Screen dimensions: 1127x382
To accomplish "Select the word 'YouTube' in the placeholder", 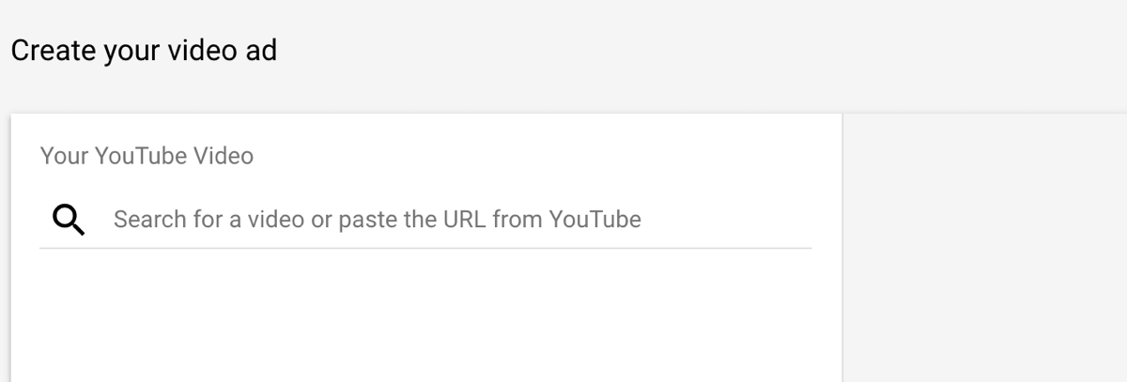I will point(594,220).
